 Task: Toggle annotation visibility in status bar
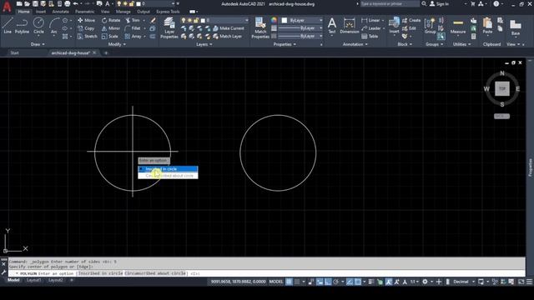point(389,282)
